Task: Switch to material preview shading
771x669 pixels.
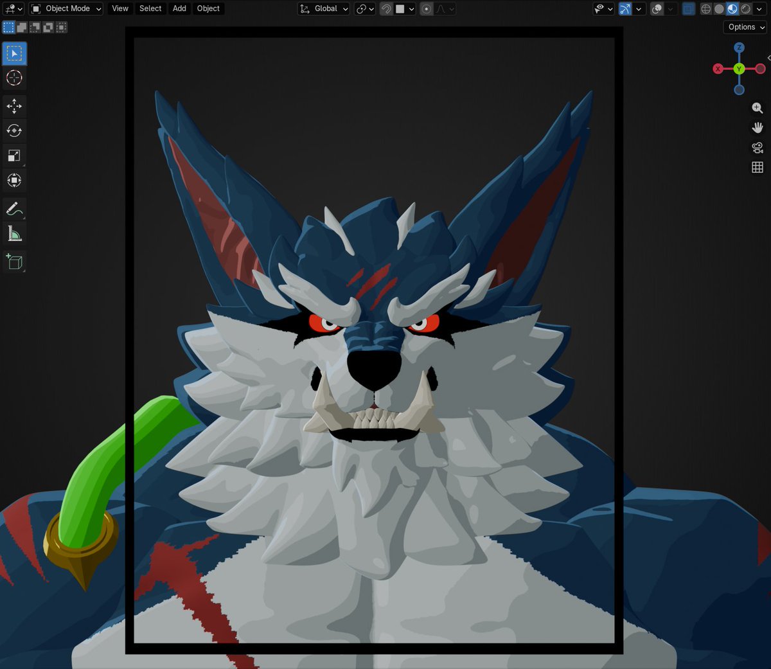Action: coord(732,8)
